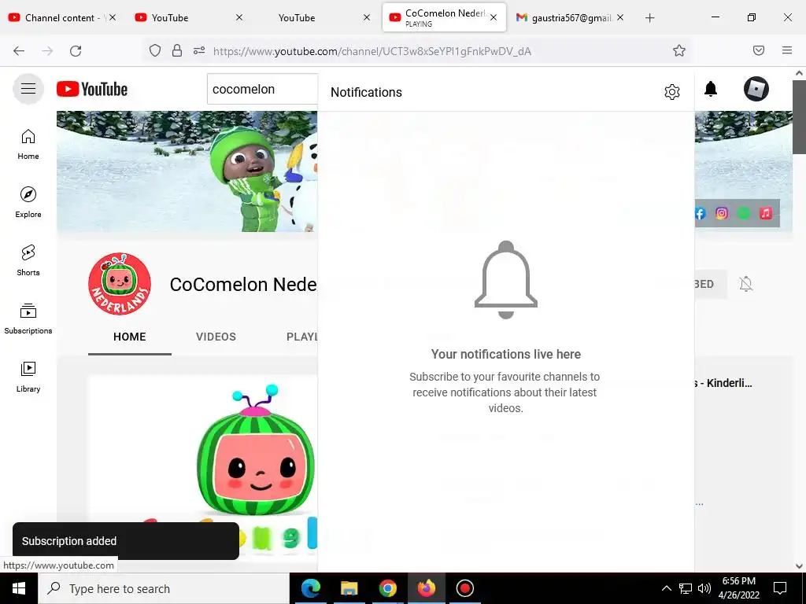Click the search box containing cocomelon
Image resolution: width=806 pixels, height=604 pixels.
262,89
